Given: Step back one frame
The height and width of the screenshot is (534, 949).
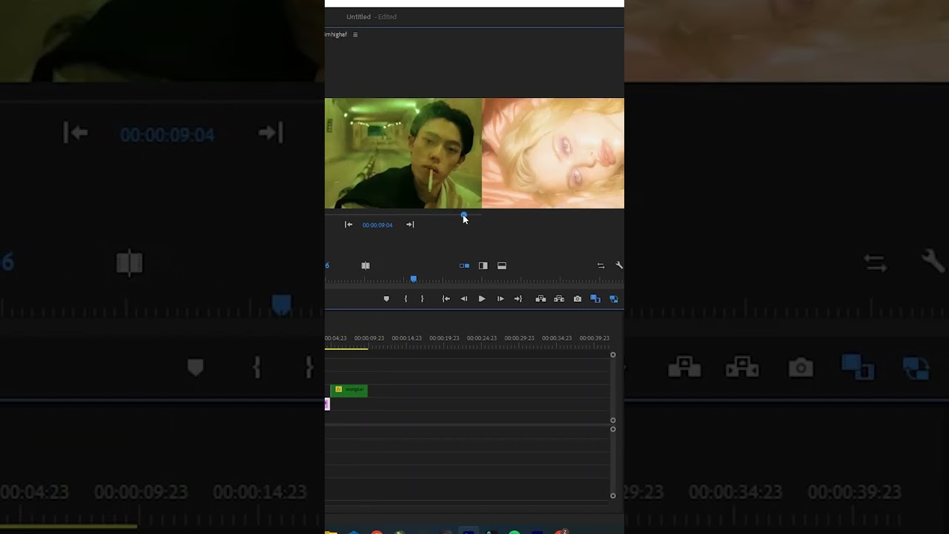Looking at the screenshot, I should [x=464, y=299].
